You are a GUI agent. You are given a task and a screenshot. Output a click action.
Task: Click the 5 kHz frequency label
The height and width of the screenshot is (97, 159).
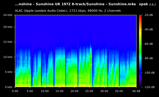click(8, 72)
